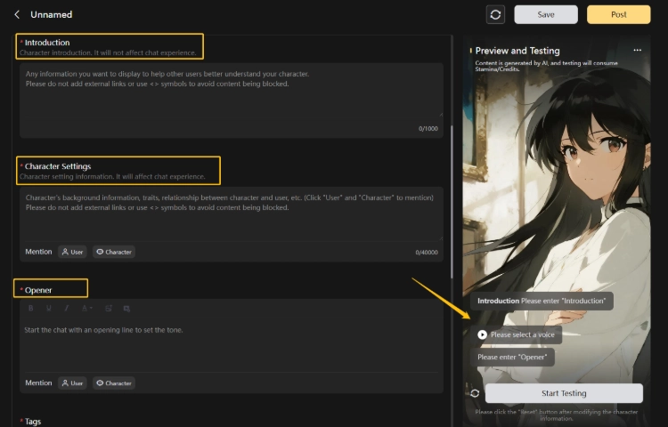Go back using the arrow beside Unnamed
The width and height of the screenshot is (668, 427).
tap(17, 14)
